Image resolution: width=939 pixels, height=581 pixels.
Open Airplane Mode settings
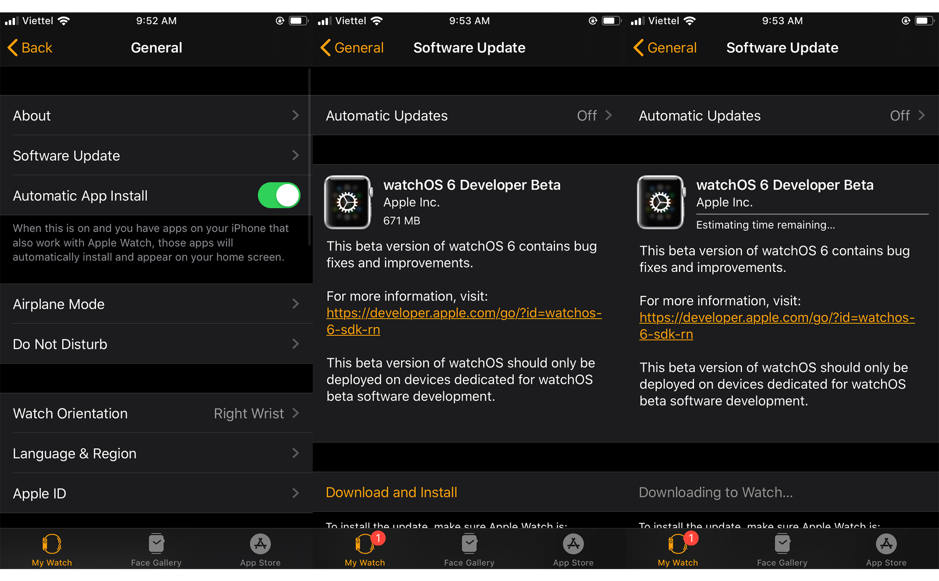pos(156,304)
